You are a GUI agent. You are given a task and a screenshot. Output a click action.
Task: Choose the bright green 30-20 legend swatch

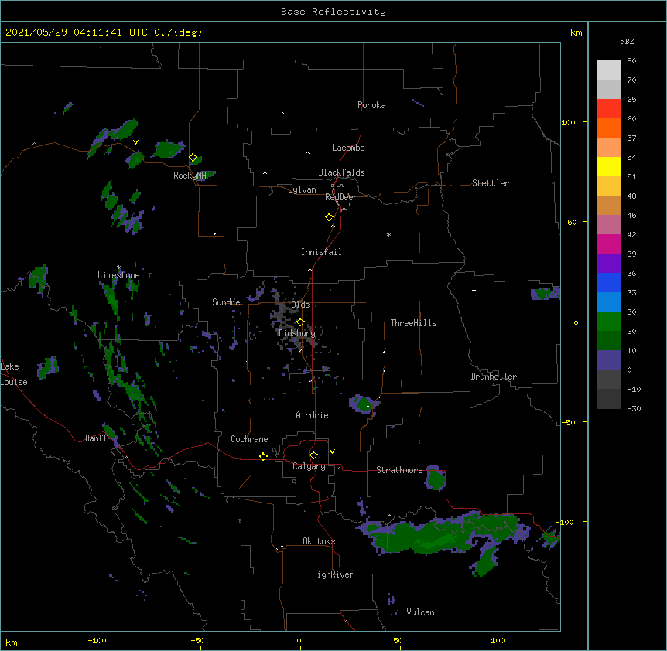click(608, 322)
